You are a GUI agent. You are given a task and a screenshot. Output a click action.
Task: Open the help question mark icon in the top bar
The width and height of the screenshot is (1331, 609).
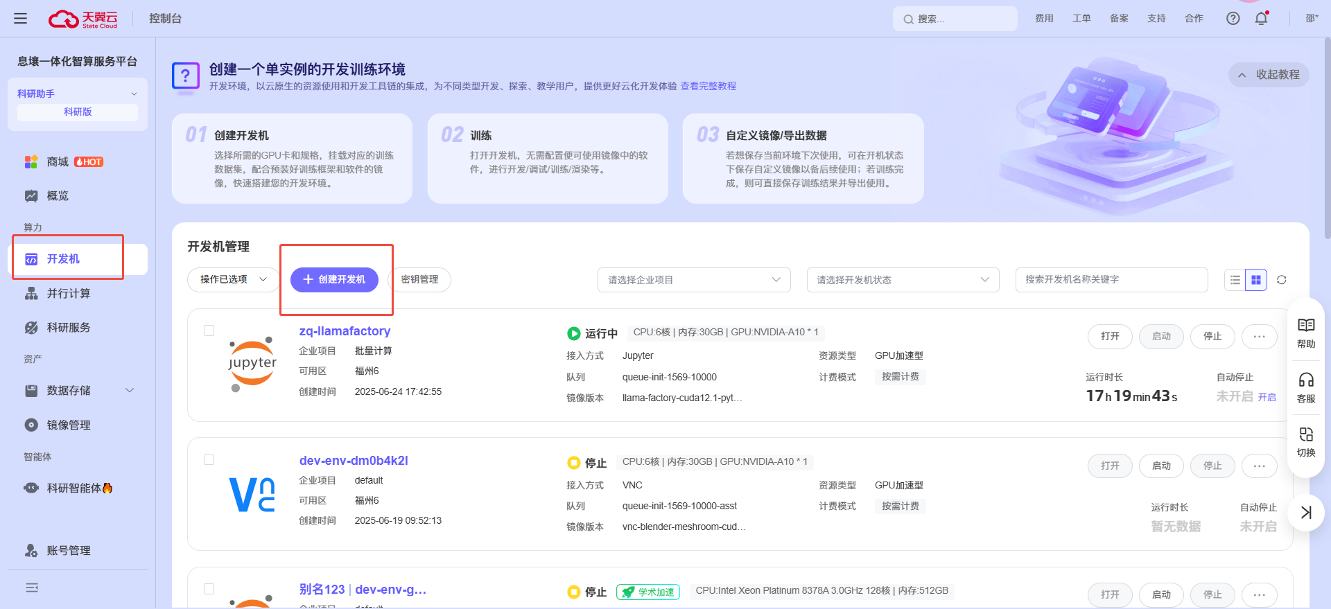(x=1233, y=19)
